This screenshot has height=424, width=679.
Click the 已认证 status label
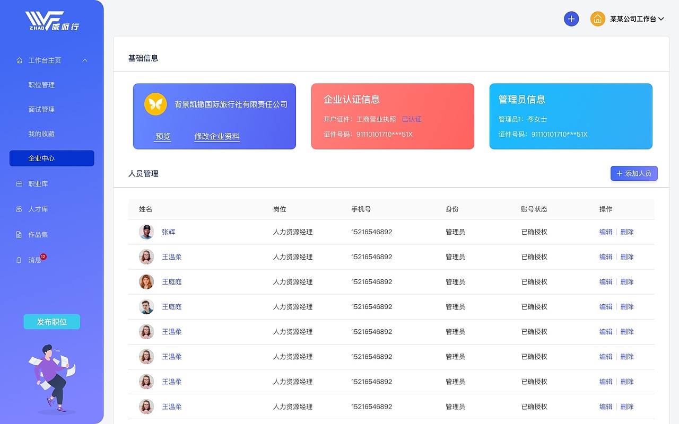[412, 119]
